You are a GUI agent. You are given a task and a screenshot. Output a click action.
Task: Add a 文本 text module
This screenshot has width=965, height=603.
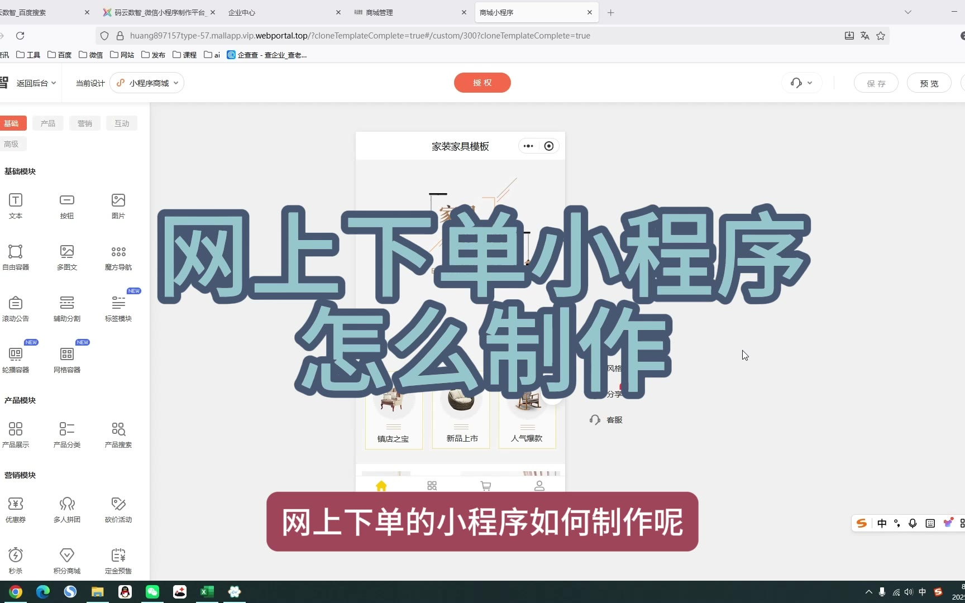(x=16, y=205)
